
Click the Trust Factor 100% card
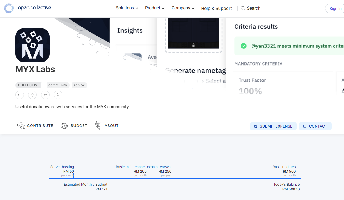coord(283,83)
